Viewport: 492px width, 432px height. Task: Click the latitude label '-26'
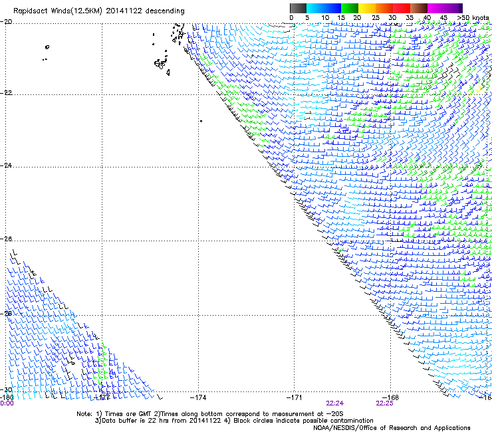coord(6,239)
